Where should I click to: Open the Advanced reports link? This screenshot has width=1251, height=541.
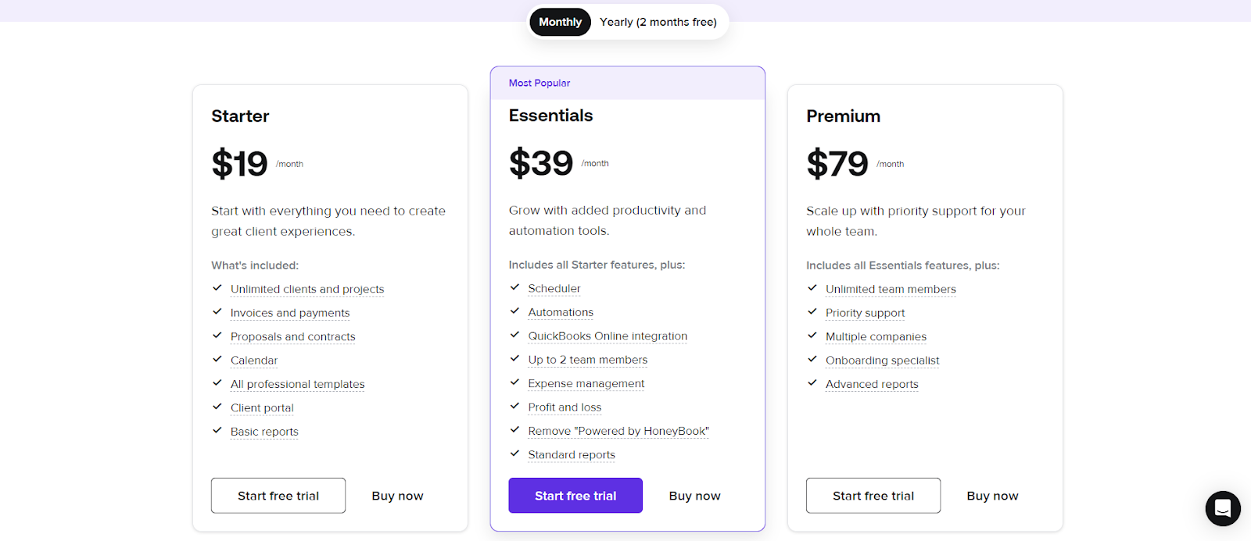(871, 383)
